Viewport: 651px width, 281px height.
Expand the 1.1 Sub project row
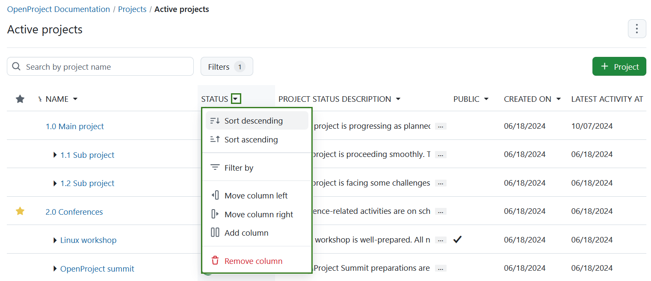[55, 154]
